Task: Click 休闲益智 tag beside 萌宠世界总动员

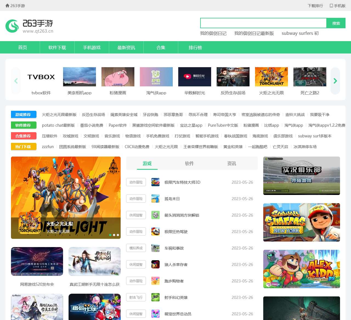Action: tap(136, 314)
